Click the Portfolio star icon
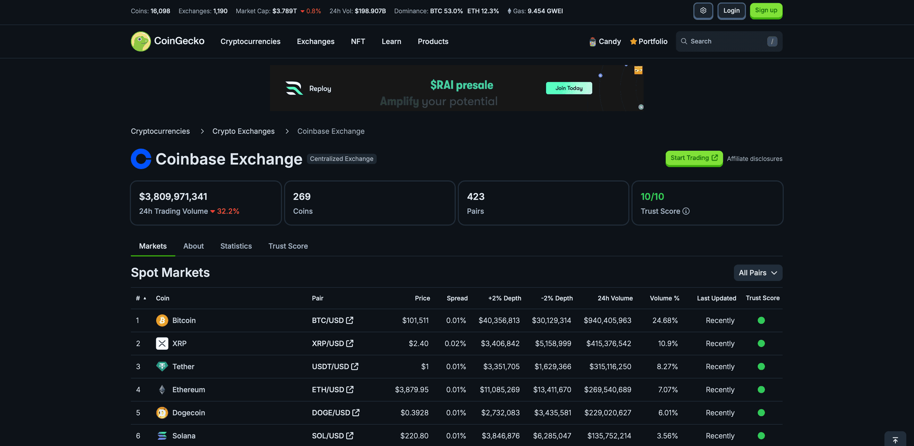The image size is (914, 446). tap(633, 41)
